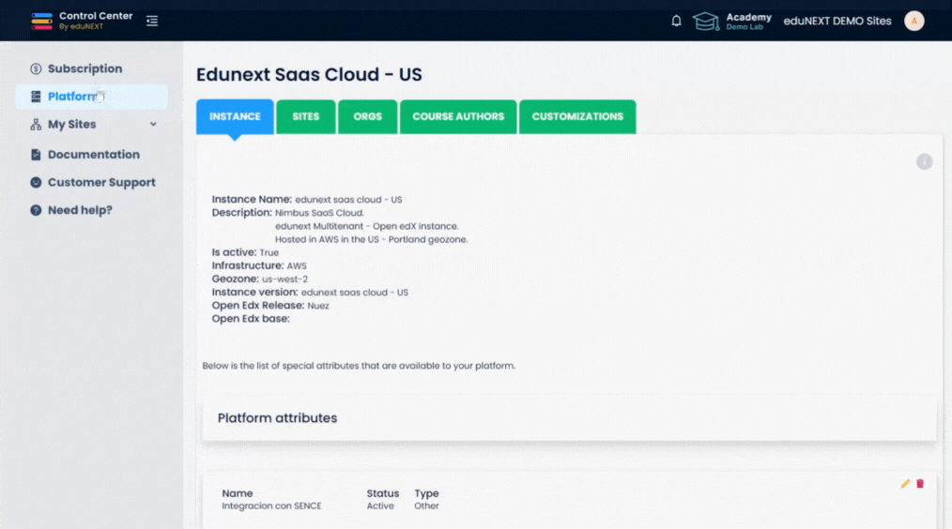The width and height of the screenshot is (952, 529).
Task: Click the Need help? link
Action: click(80, 210)
